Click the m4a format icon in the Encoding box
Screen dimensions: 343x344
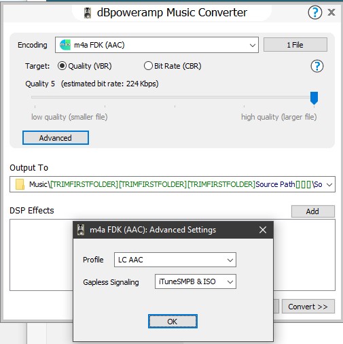coord(65,45)
